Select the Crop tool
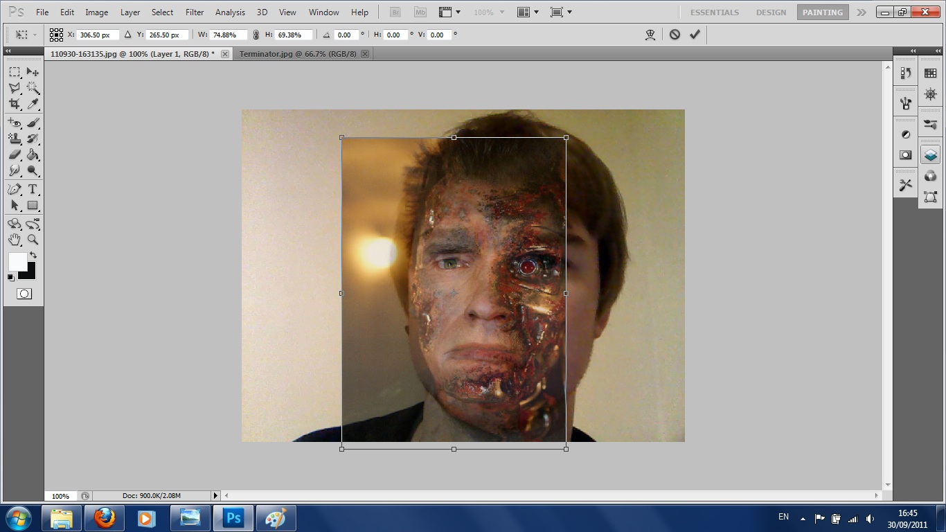The image size is (946, 532). [x=15, y=104]
